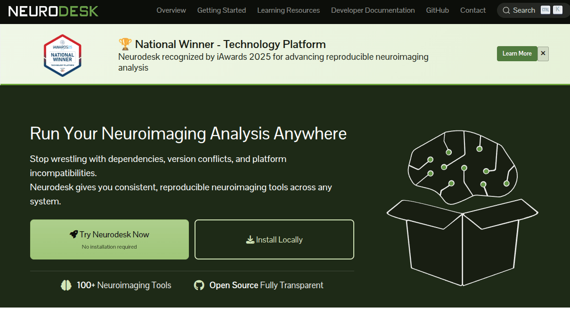The height and width of the screenshot is (316, 570).
Task: Click the Neurodesk logo
Action: click(53, 11)
